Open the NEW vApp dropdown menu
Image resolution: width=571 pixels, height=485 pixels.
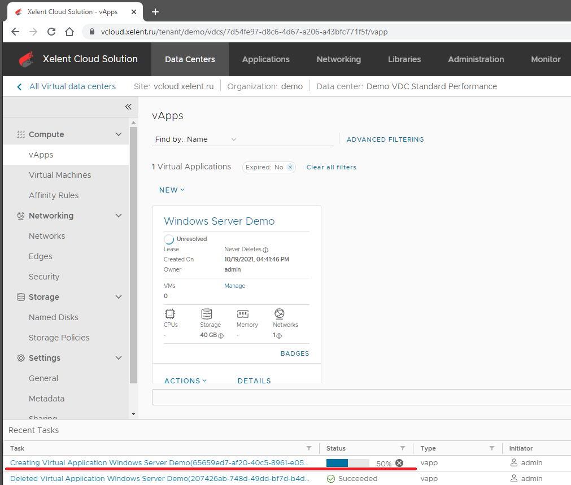click(x=172, y=190)
